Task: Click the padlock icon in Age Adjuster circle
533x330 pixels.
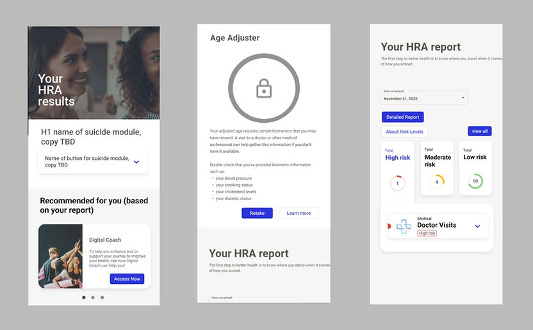Action: pos(264,88)
